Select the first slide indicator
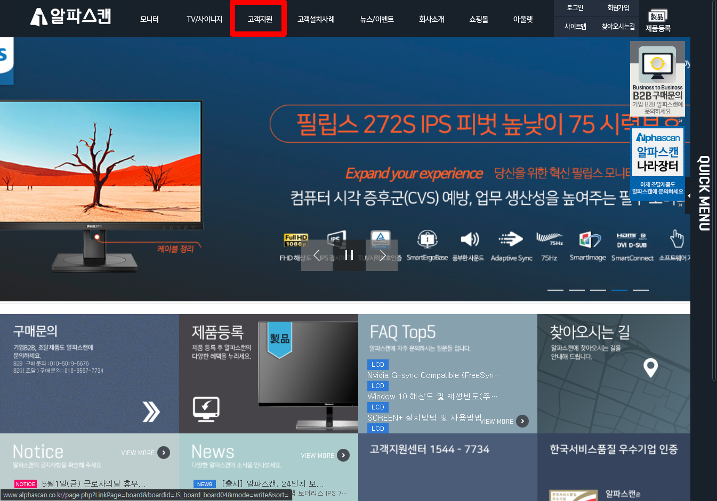This screenshot has width=717, height=501. [555, 290]
